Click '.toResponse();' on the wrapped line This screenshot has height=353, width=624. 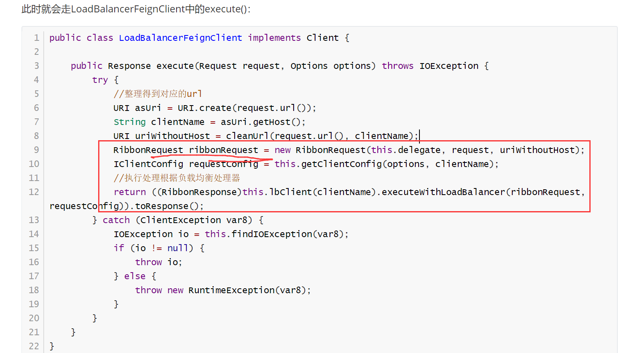coord(167,206)
